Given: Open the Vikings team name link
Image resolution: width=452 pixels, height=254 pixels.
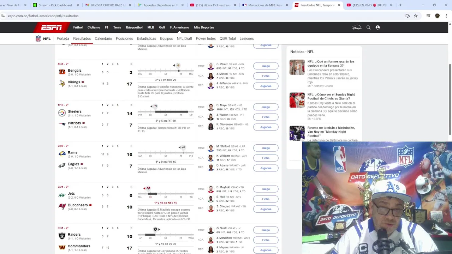Looking at the screenshot, I should point(74,82).
